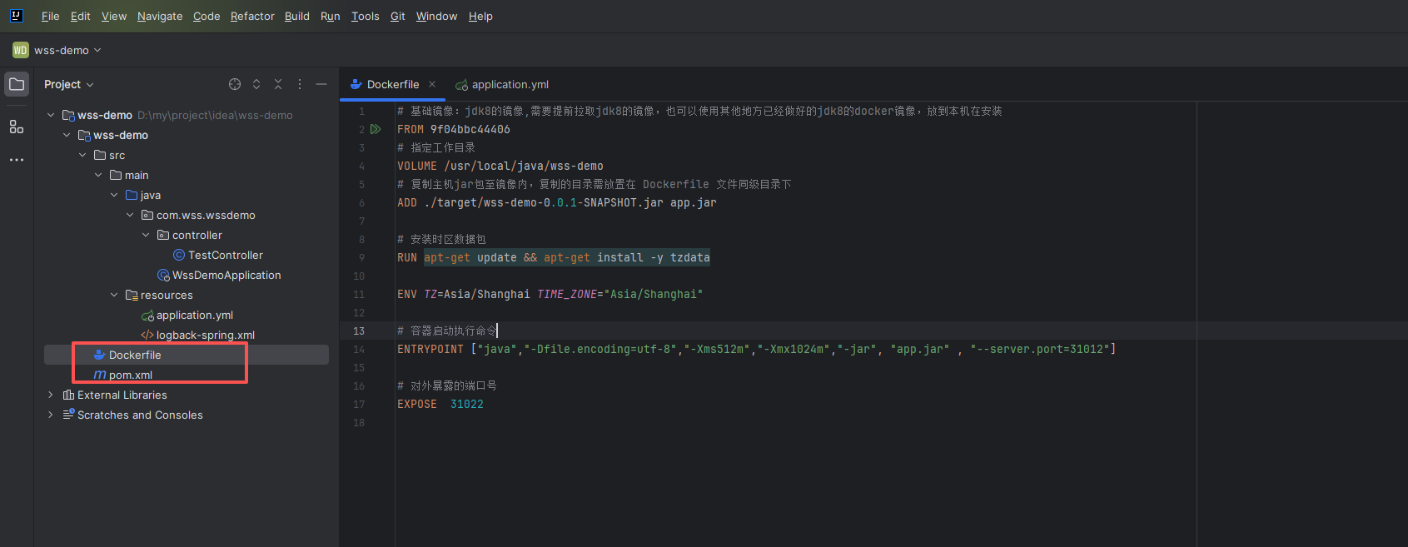The image size is (1408, 547).
Task: Hide the Project panel with minimize icon
Action: pyautogui.click(x=321, y=84)
